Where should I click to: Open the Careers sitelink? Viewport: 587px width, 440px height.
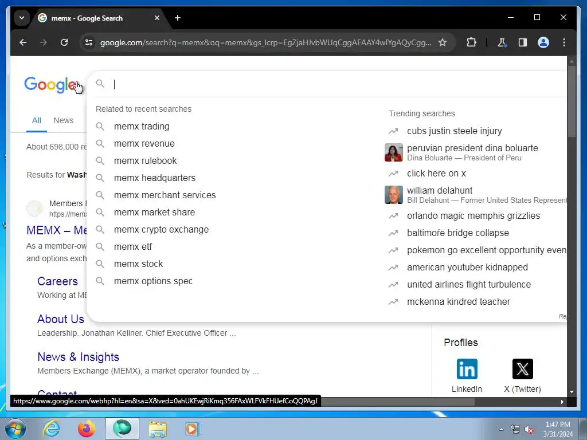pyautogui.click(x=57, y=281)
